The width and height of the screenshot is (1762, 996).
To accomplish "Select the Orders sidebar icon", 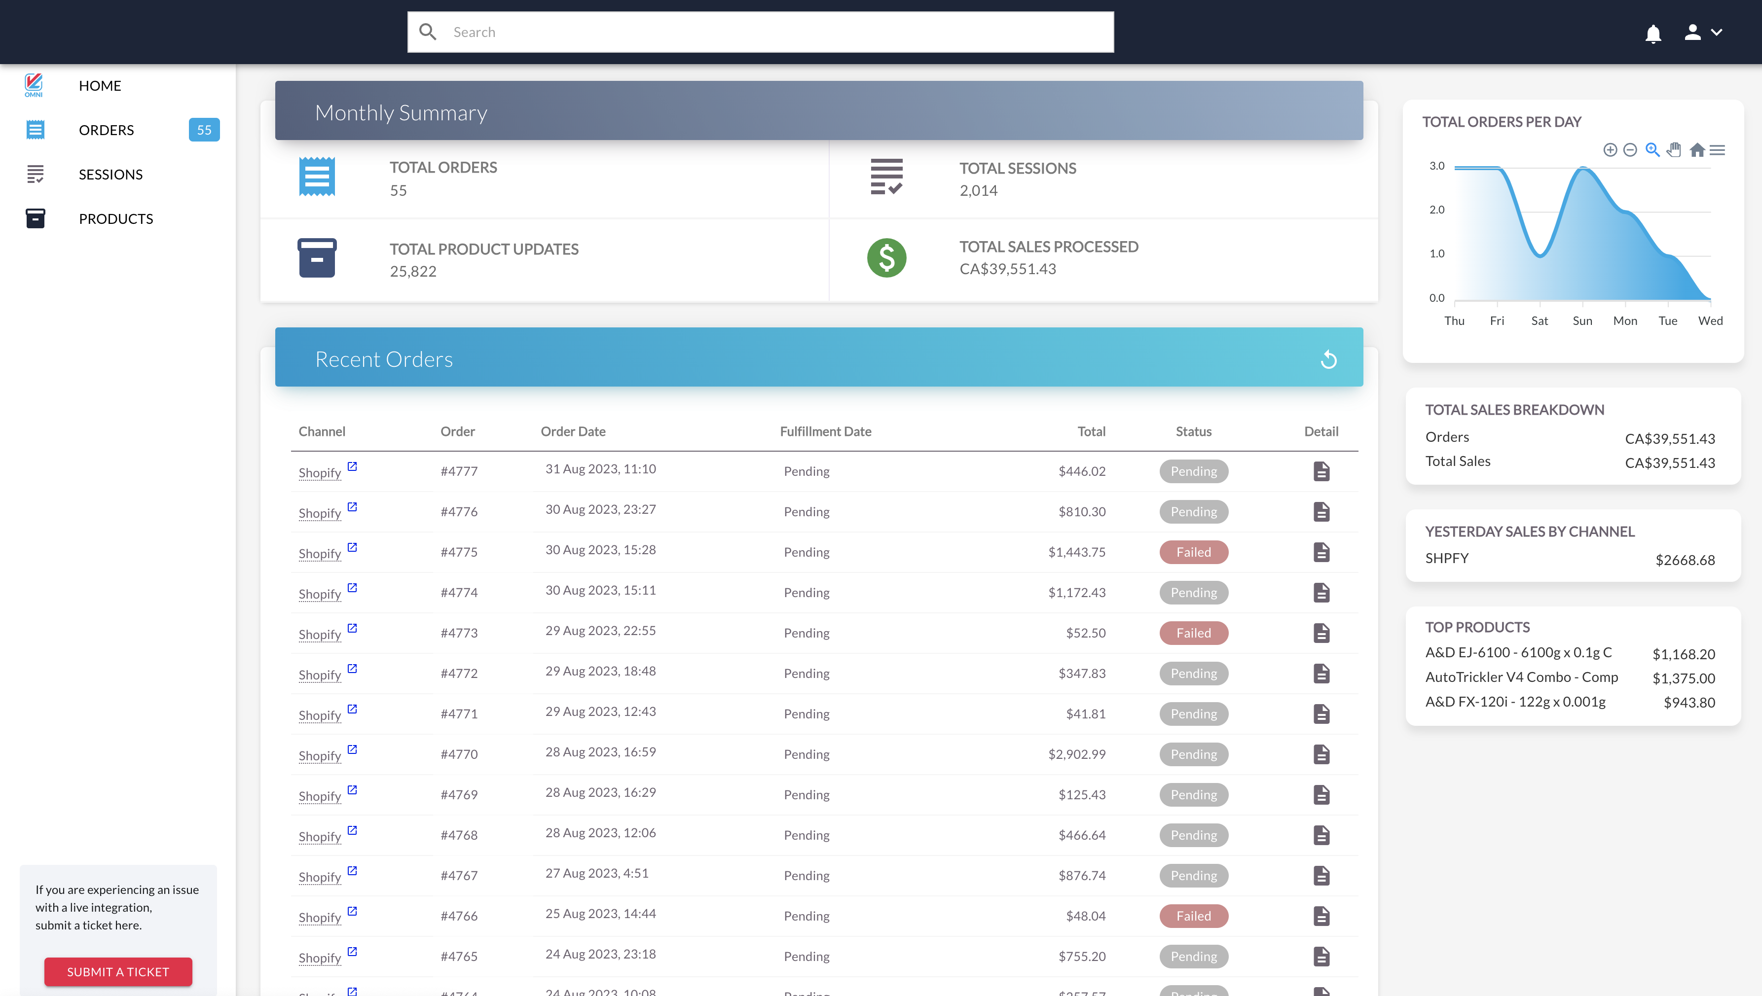I will click(35, 129).
